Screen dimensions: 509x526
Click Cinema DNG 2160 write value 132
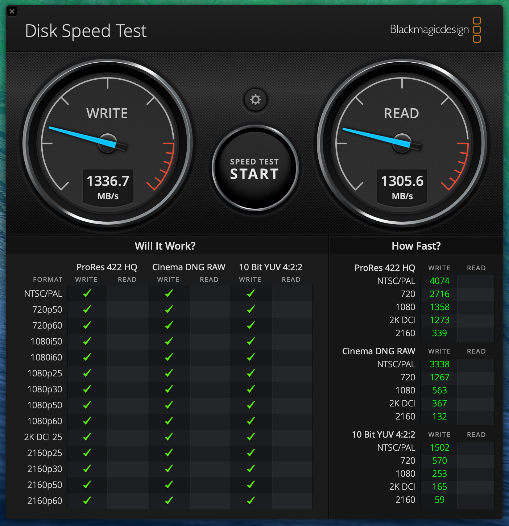[x=439, y=416]
